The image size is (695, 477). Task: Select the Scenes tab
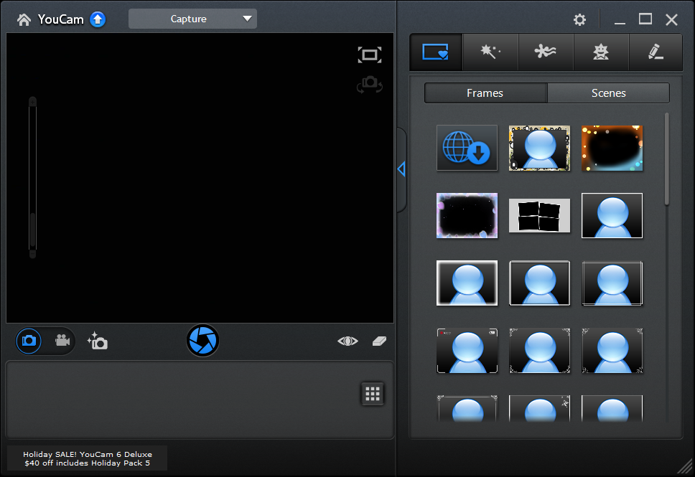(x=608, y=93)
